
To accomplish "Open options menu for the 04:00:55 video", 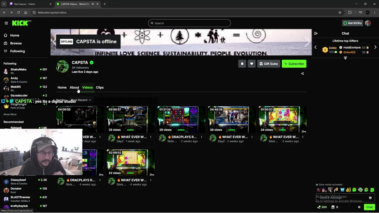I will click(100, 137).
